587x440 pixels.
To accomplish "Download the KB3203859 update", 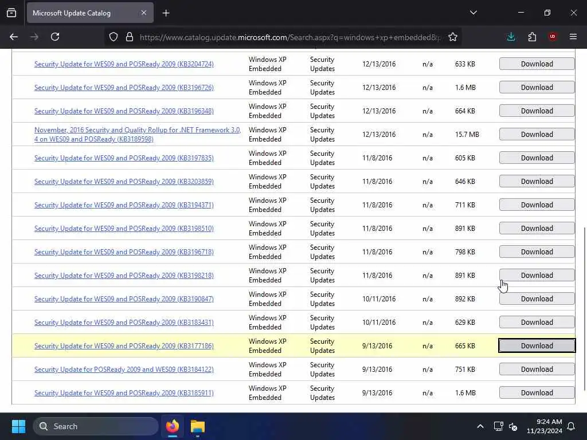I will click(x=537, y=182).
